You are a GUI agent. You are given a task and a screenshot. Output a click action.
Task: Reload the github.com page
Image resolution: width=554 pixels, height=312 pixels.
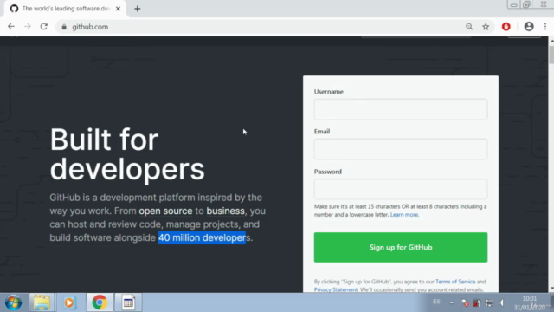pyautogui.click(x=44, y=27)
